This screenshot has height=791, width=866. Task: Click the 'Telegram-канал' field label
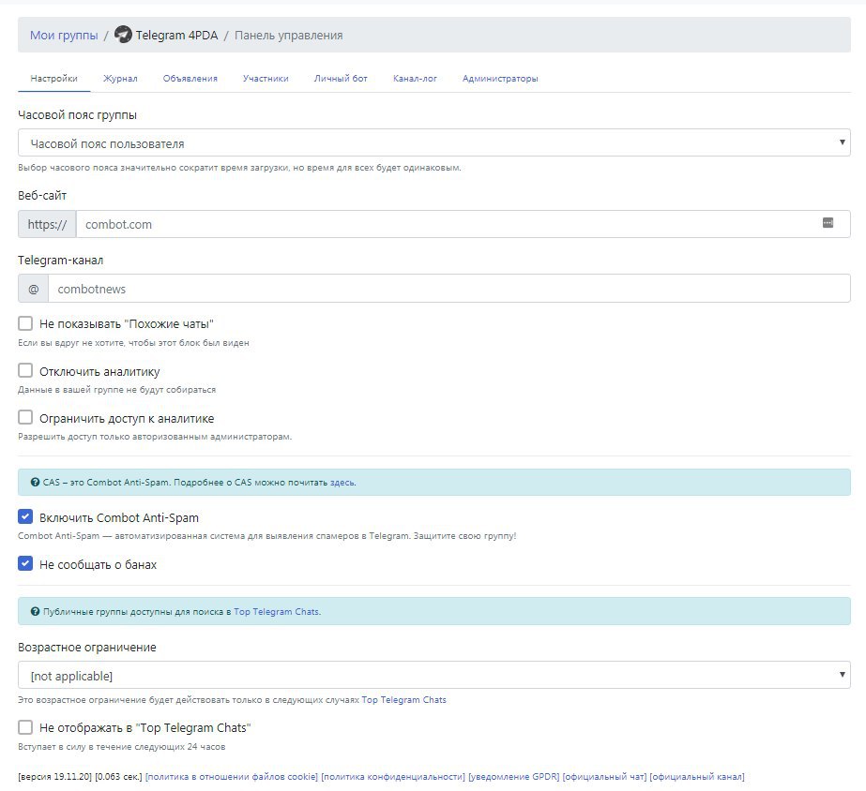(x=60, y=260)
